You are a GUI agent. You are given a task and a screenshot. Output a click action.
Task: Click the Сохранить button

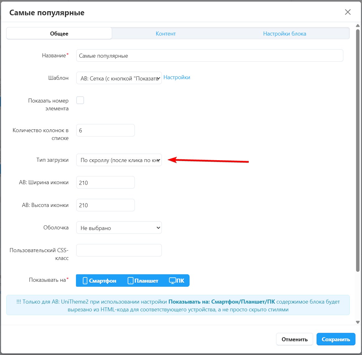tap(336, 339)
